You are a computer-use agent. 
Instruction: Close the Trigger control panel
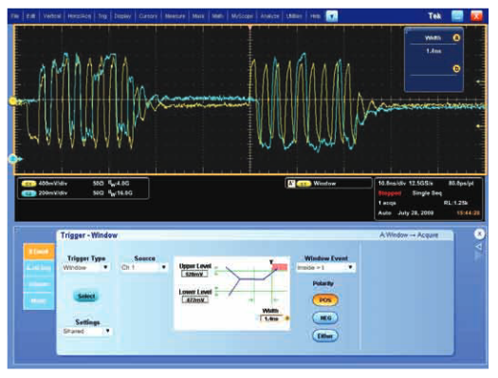tap(479, 234)
